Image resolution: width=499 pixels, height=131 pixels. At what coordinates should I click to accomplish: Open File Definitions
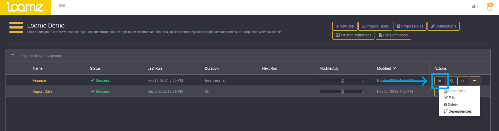tap(393, 35)
